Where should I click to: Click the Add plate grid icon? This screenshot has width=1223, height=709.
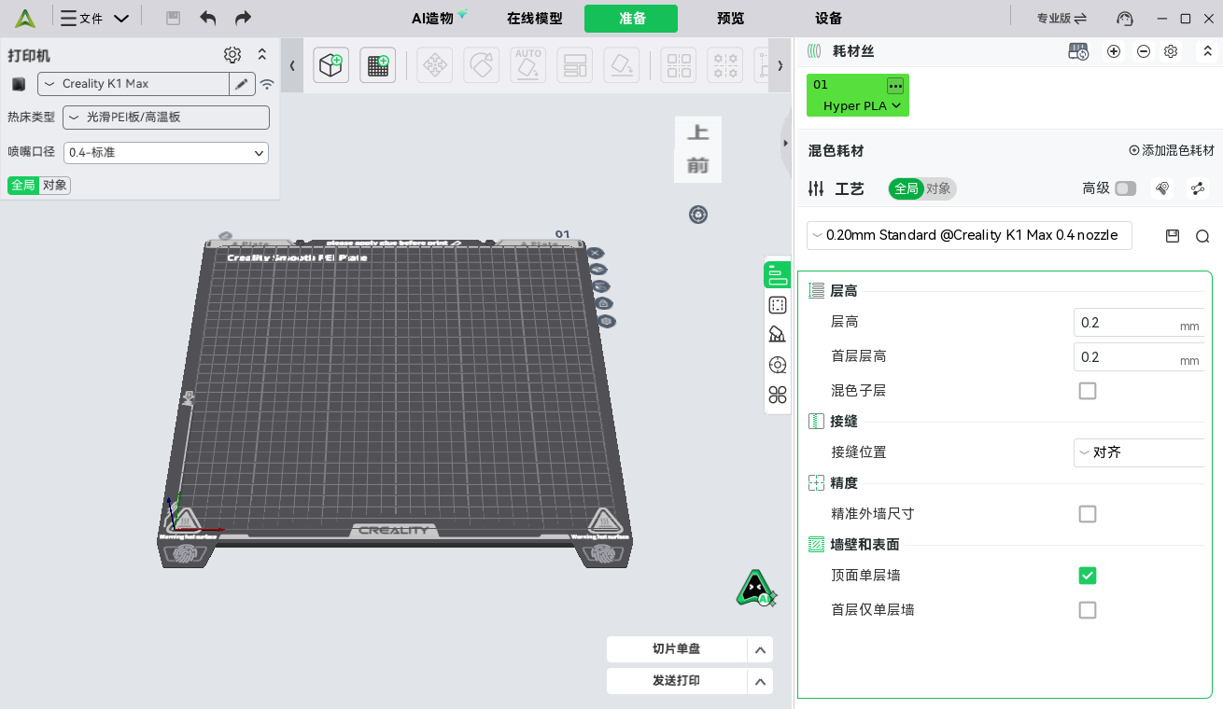[x=378, y=65]
